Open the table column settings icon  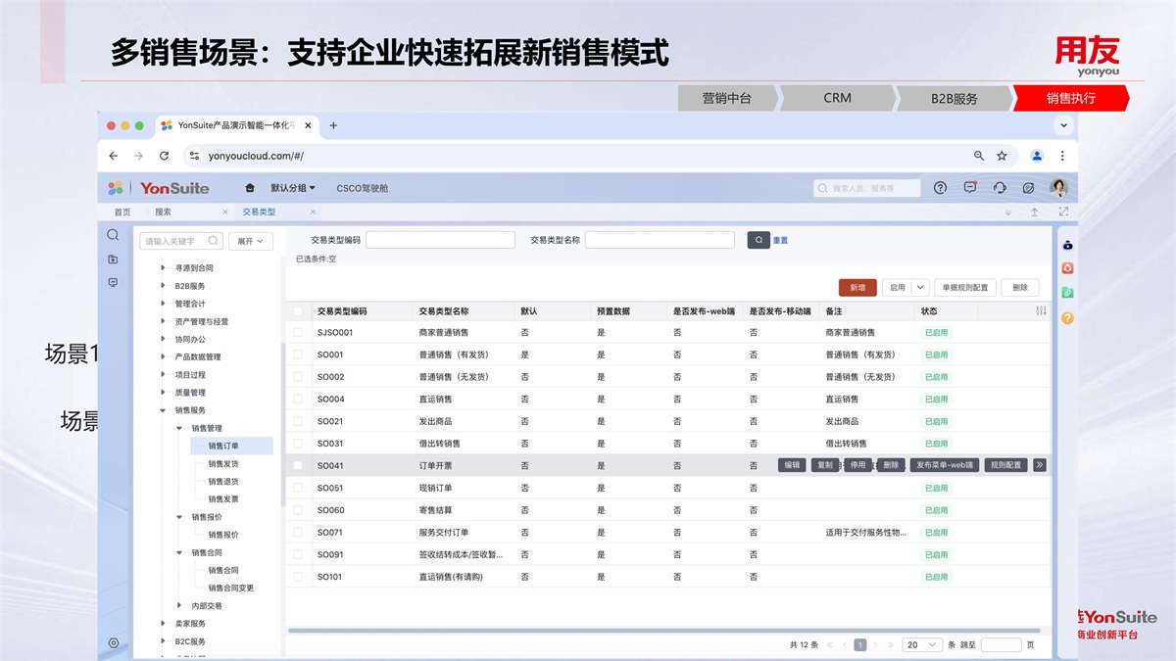[1040, 310]
